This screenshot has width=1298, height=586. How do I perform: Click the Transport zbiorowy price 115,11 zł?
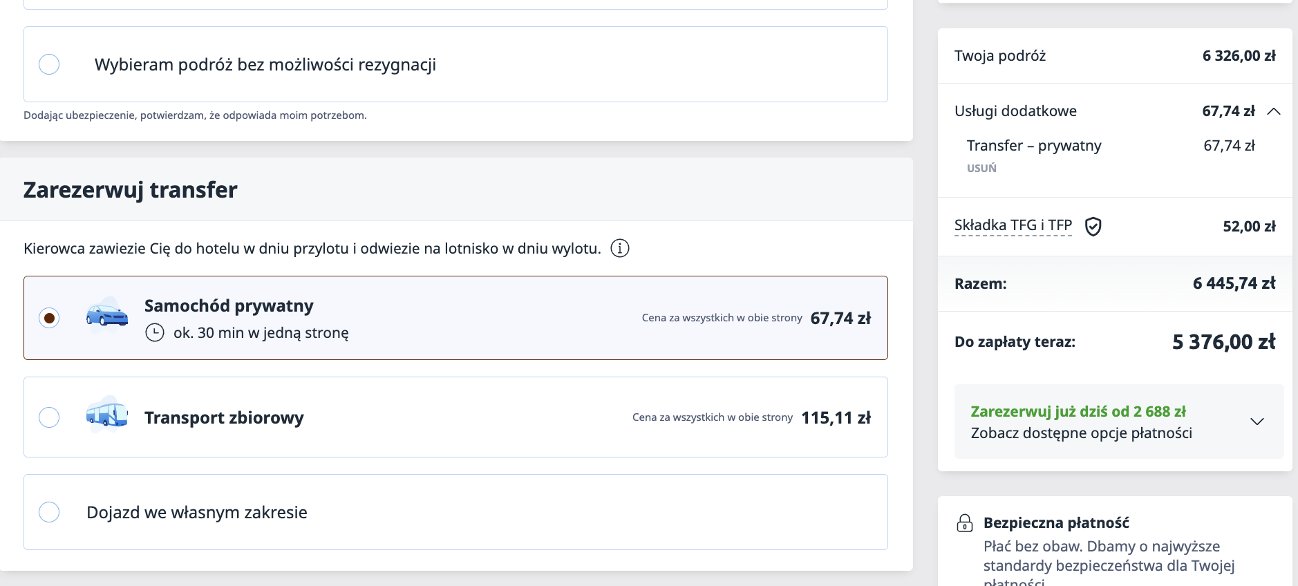[x=836, y=417]
